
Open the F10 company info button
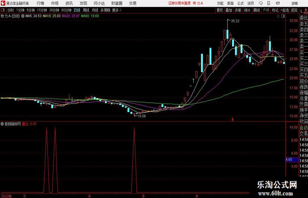[x=266, y=10]
